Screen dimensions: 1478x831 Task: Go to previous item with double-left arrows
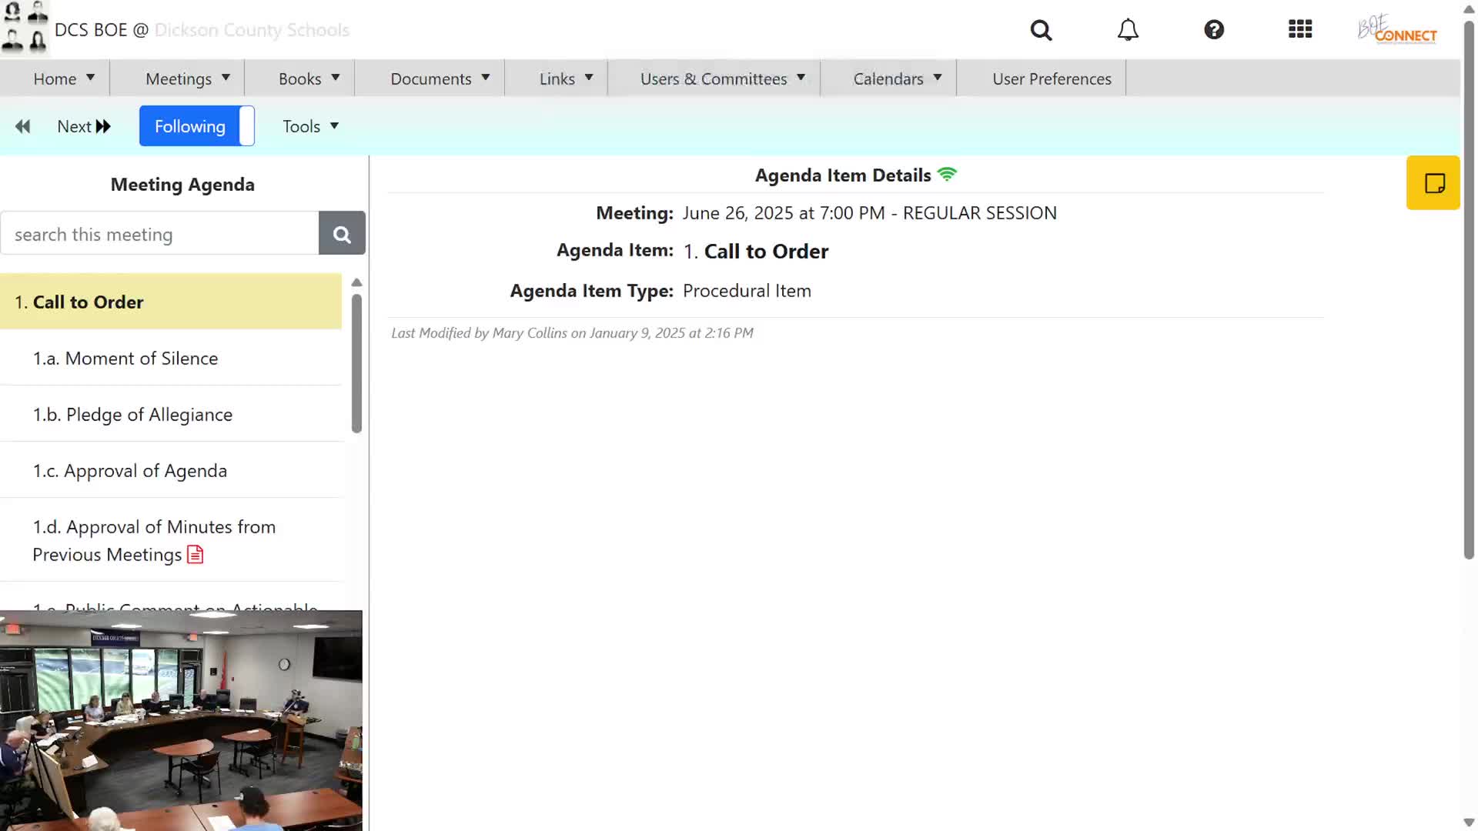pyautogui.click(x=23, y=126)
